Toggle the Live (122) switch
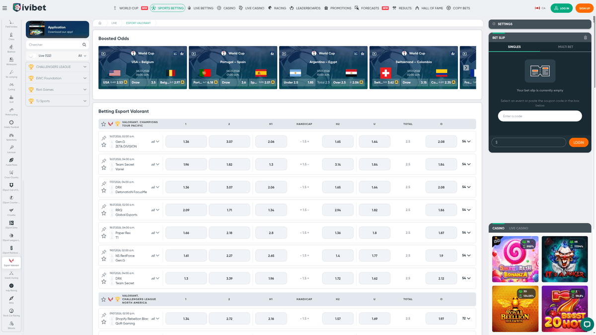 click(x=32, y=56)
